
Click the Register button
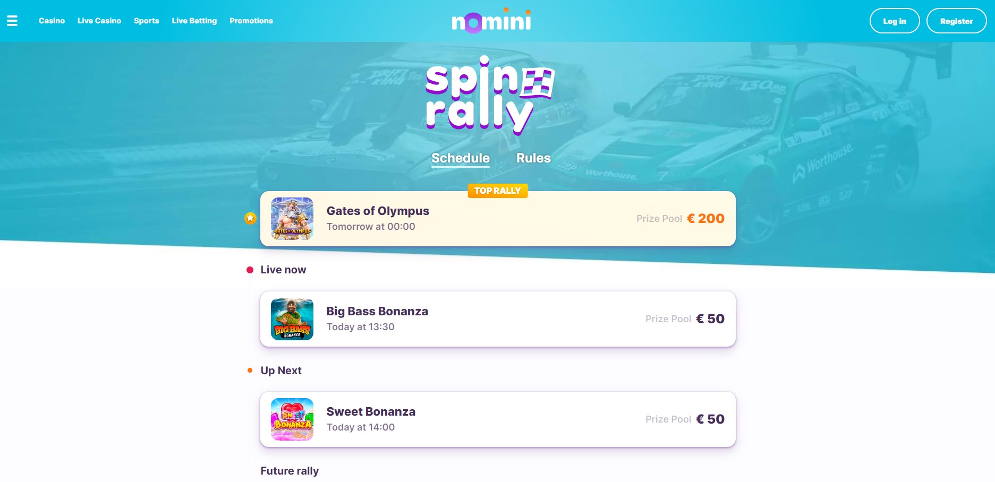tap(957, 21)
